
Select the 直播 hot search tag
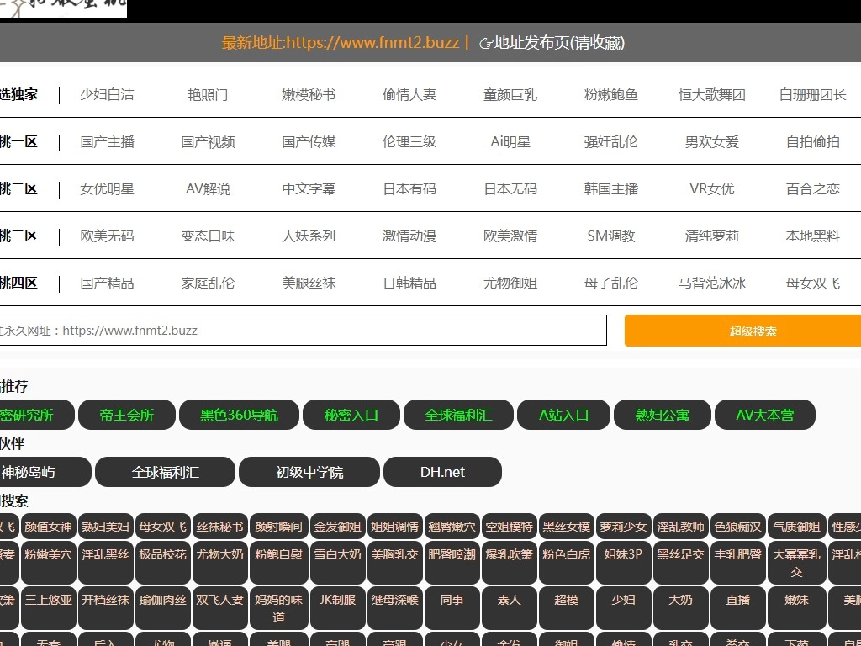click(737, 601)
